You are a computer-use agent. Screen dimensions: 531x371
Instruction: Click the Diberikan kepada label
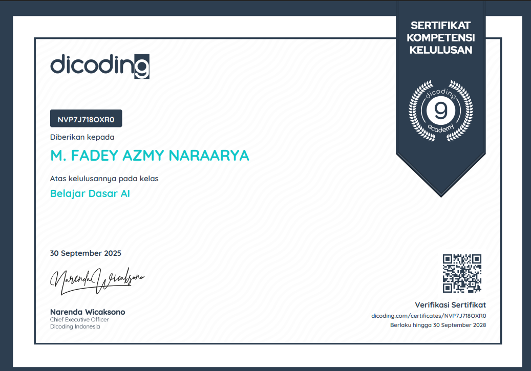82,137
